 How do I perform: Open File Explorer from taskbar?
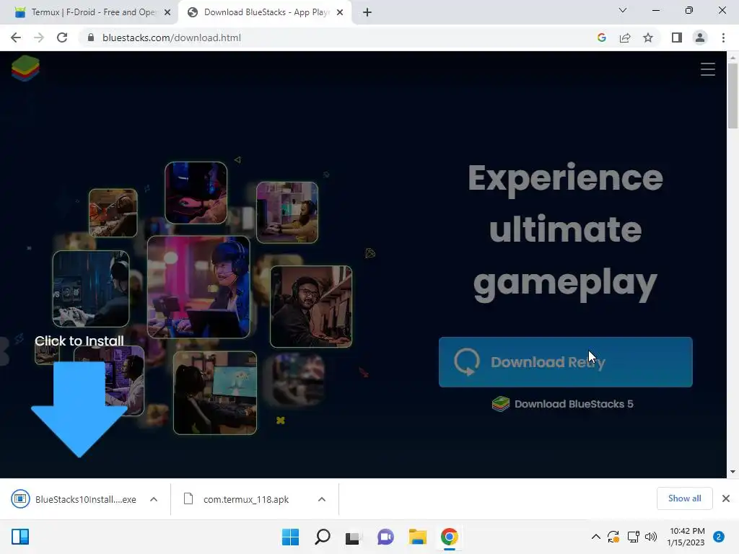(418, 537)
